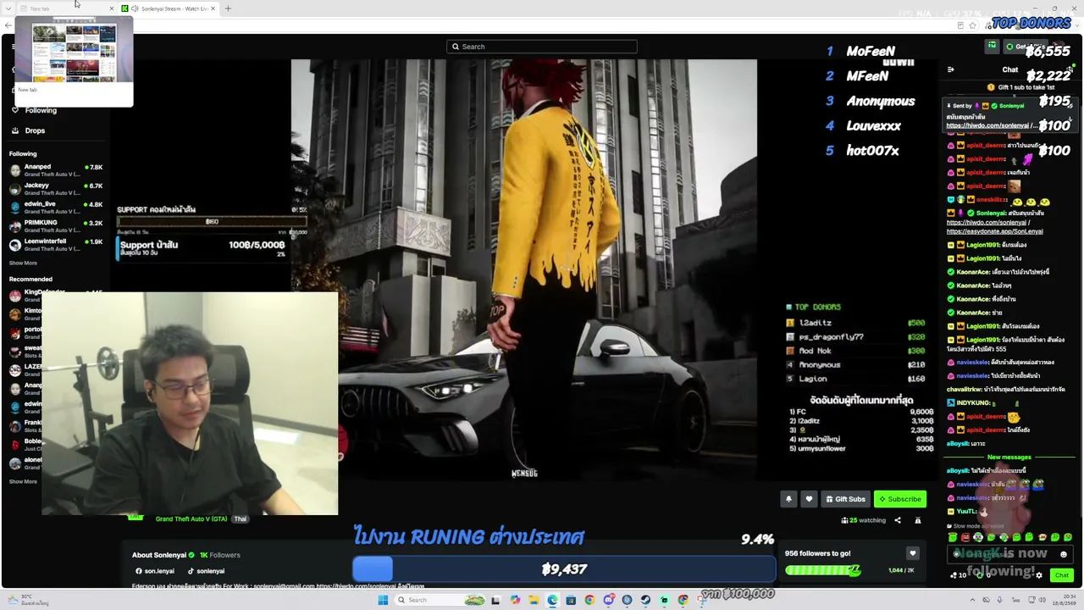Click the Following heart icon in sidebar
The height and width of the screenshot is (610, 1084).
15,110
